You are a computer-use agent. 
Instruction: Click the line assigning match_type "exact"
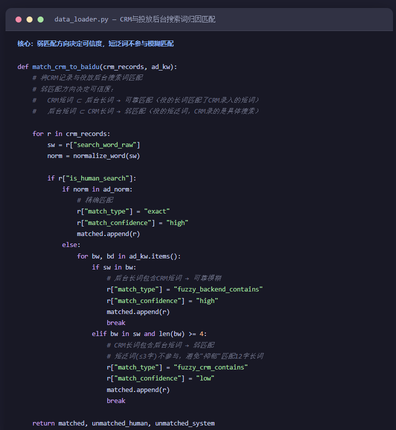[x=123, y=211]
